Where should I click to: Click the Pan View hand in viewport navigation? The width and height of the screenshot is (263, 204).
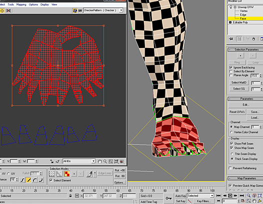click(254, 201)
